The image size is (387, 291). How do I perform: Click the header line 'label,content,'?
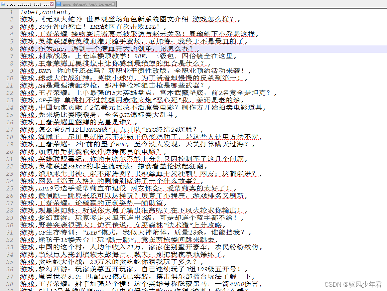tap(46, 12)
